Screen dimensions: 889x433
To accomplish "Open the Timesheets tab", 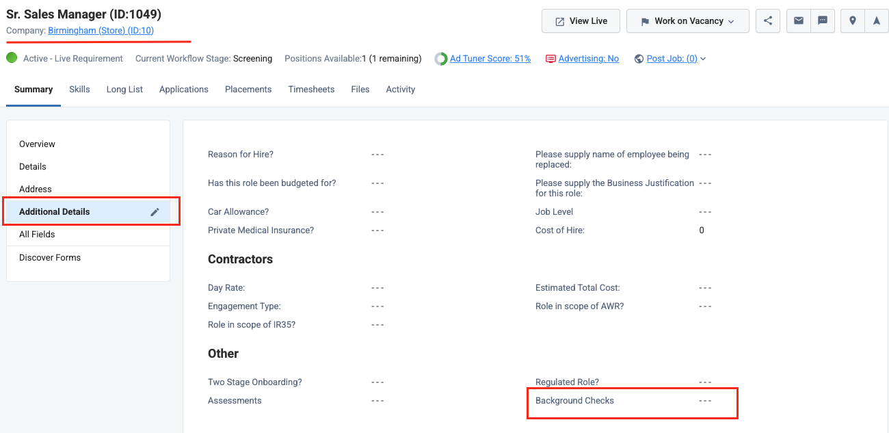I will (311, 89).
